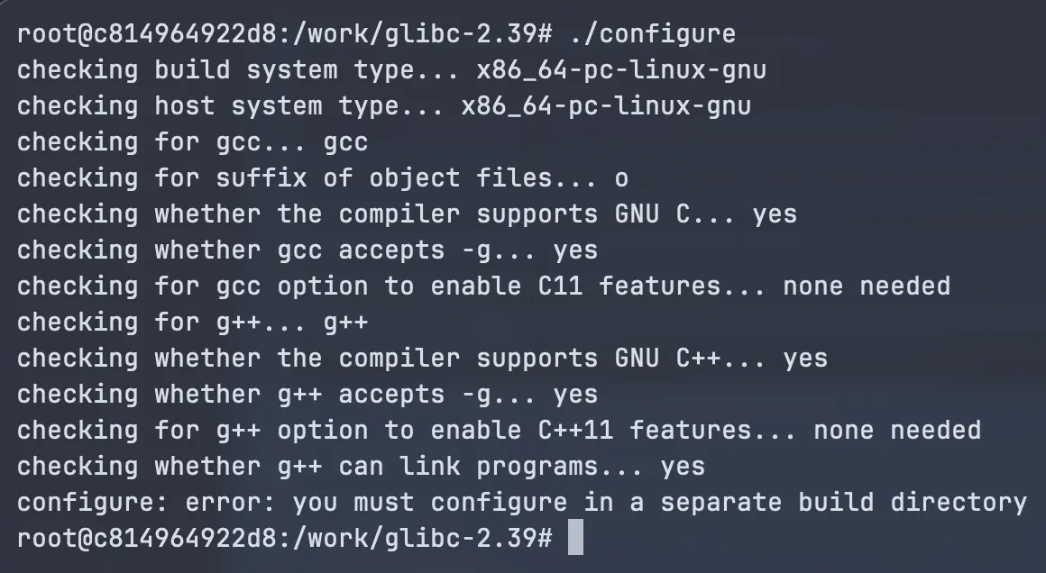This screenshot has height=573, width=1046.
Task: Click 'glibc-2.39#' in the bottom prompt
Action: (x=468, y=537)
